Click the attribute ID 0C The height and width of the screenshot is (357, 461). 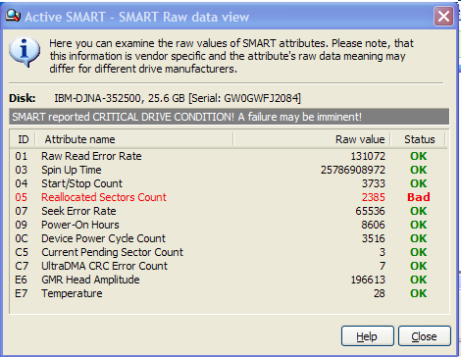[x=22, y=238]
